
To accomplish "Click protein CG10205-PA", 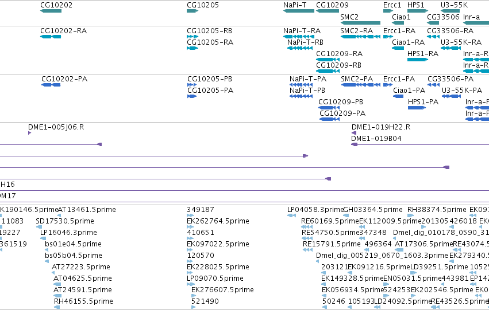I will click(192, 96).
